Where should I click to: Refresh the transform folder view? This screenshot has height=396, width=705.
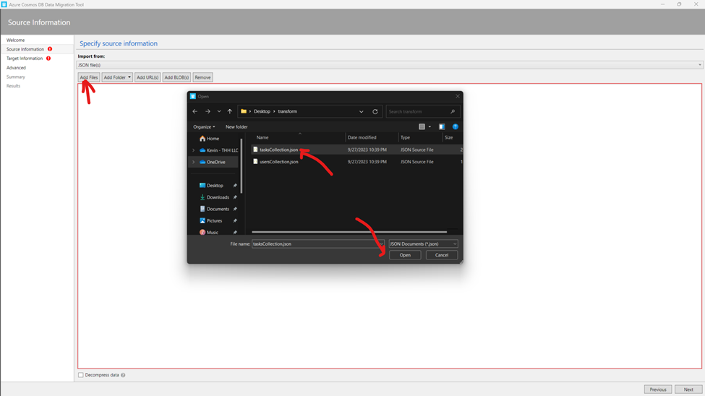click(x=375, y=111)
